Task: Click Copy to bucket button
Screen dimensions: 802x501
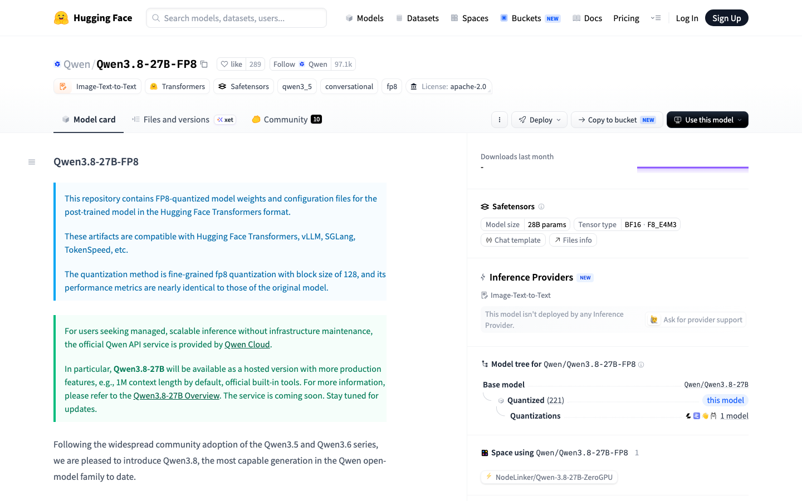Action: click(617, 120)
